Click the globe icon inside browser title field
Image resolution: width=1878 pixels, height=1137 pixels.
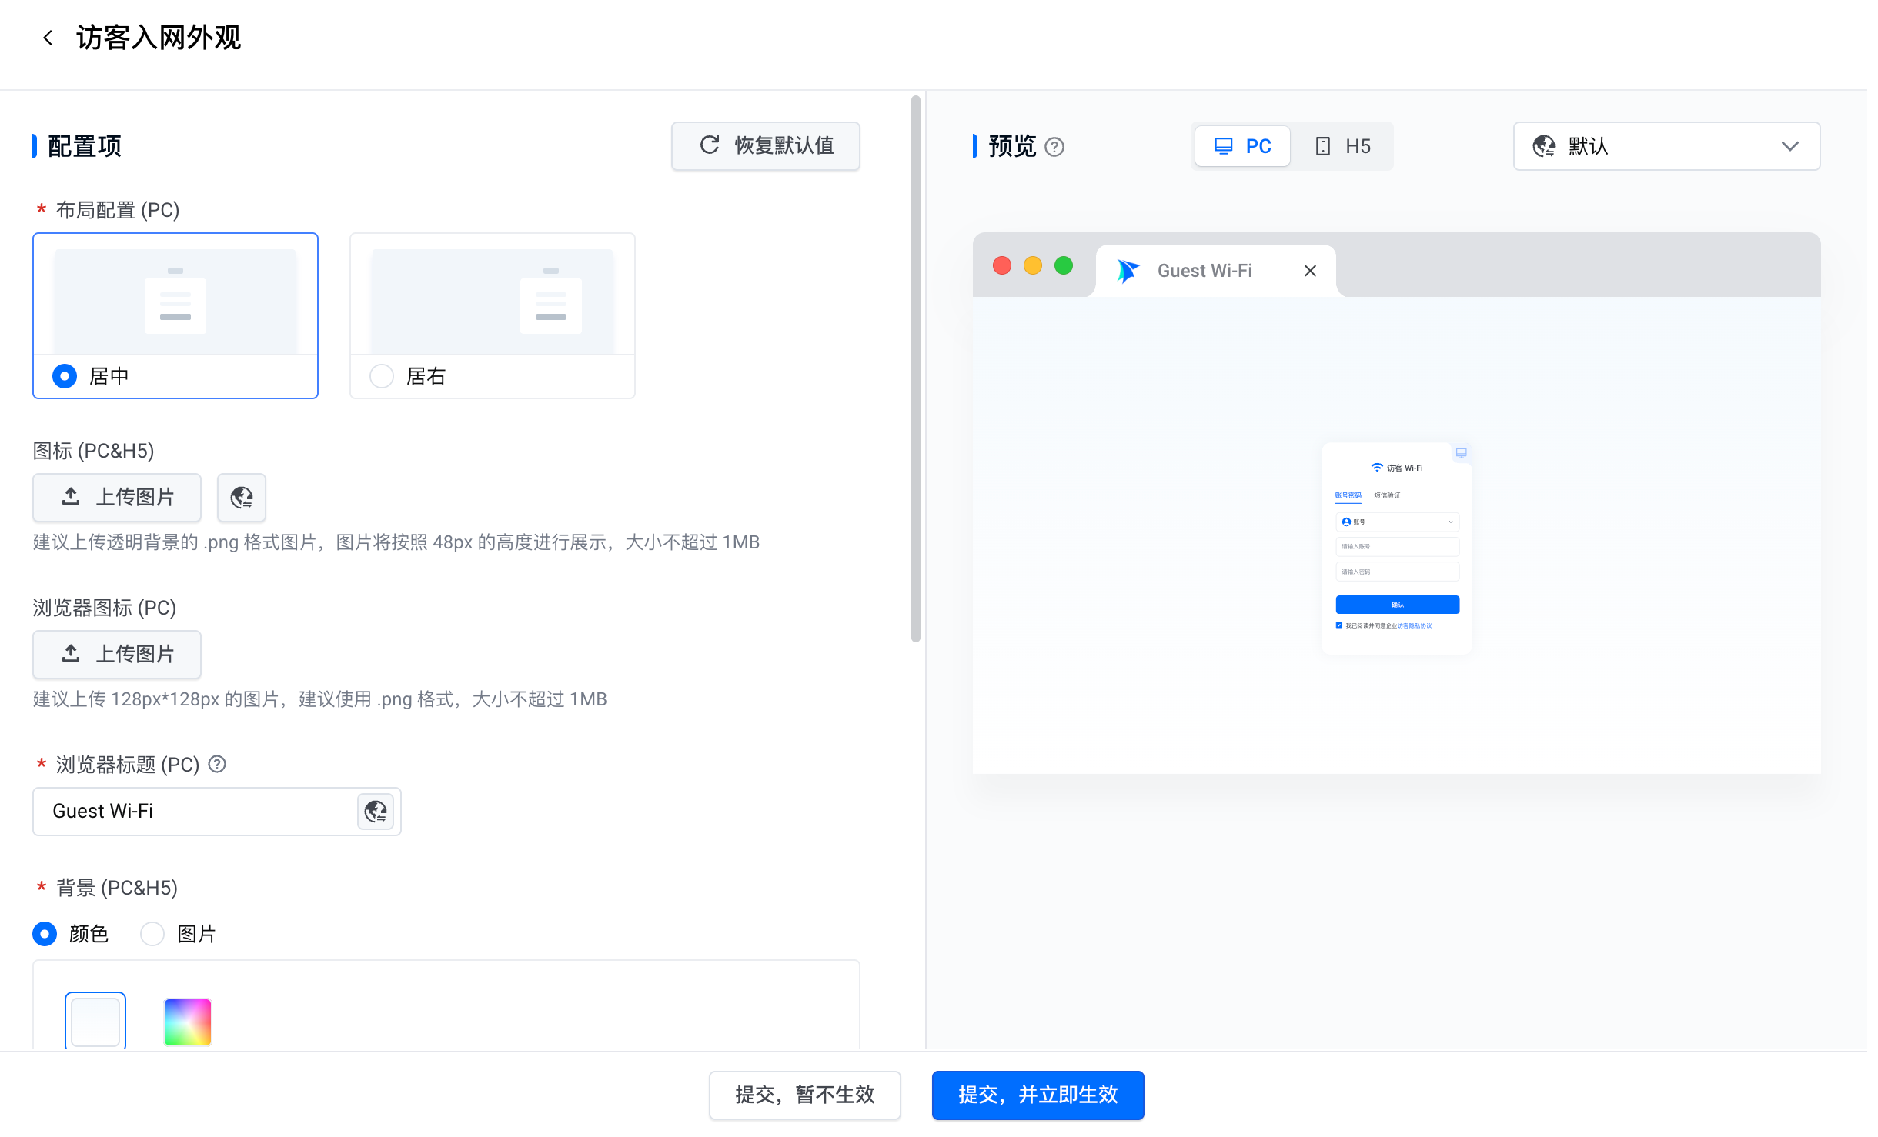pyautogui.click(x=376, y=812)
